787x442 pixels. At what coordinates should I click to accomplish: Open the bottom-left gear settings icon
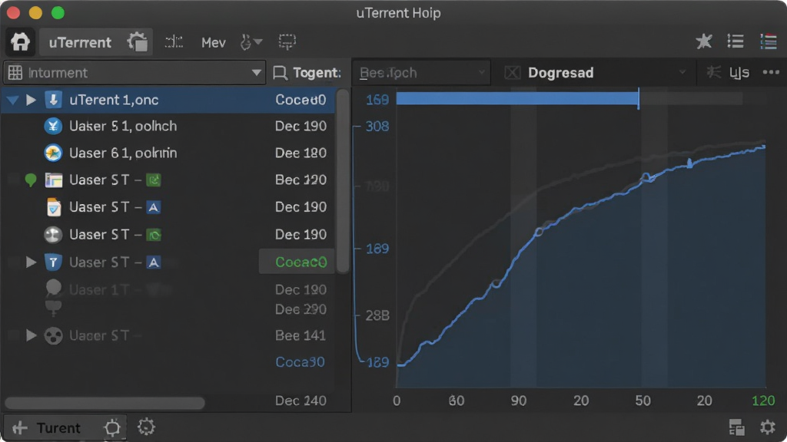(146, 427)
